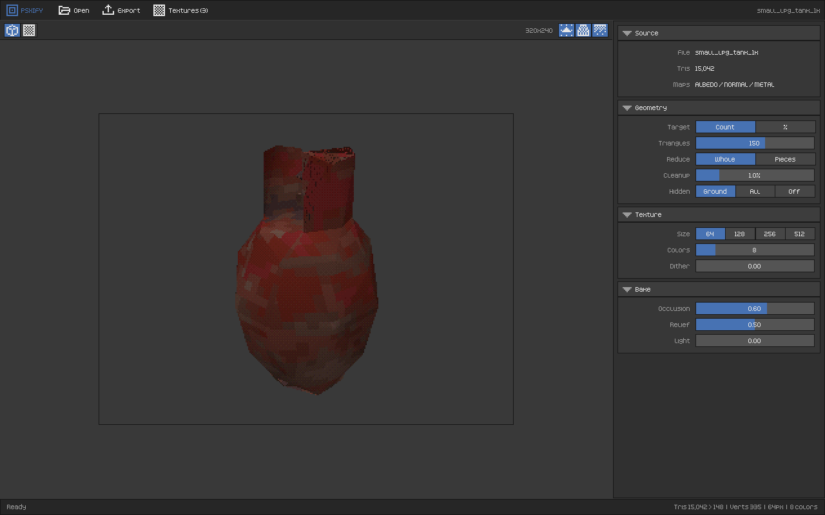The height and width of the screenshot is (515, 825).
Task: Click the 320x240 resolution label
Action: click(x=539, y=31)
